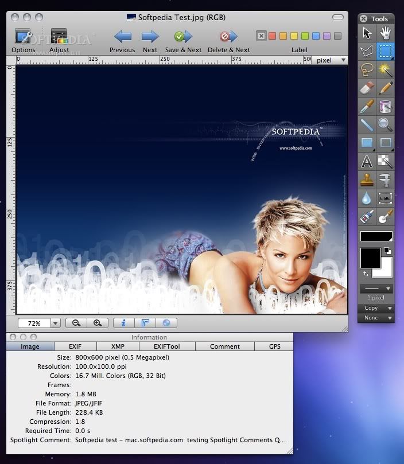Switch to the Comment tab
This screenshot has height=464, width=404.
225,346
